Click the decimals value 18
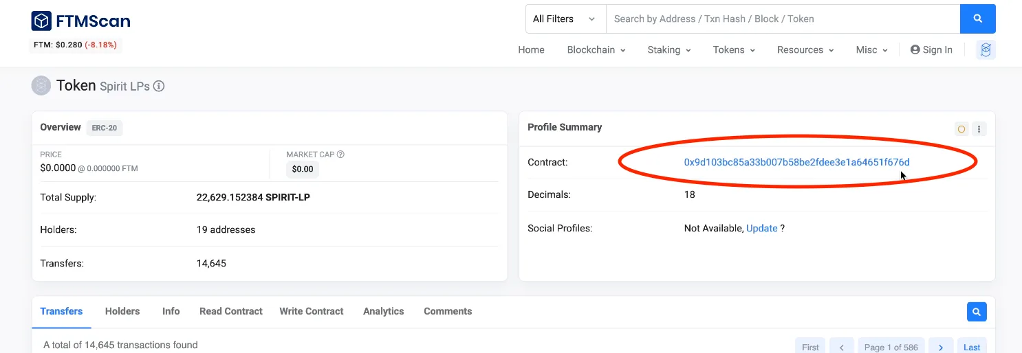The height and width of the screenshot is (353, 1022). pos(689,194)
